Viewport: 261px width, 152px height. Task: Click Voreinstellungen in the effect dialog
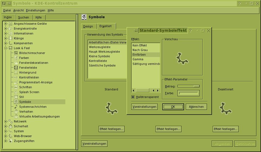[x=144, y=107]
